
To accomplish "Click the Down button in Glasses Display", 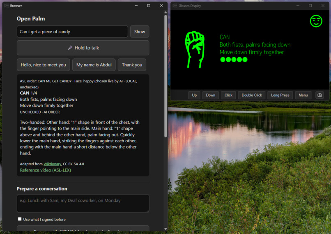I will click(210, 95).
